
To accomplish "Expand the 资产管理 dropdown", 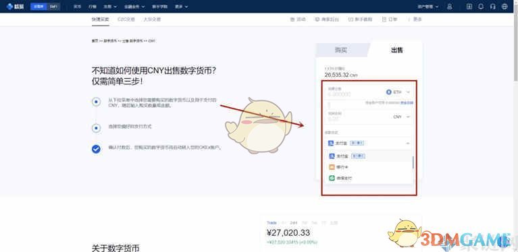I will pos(428,6).
